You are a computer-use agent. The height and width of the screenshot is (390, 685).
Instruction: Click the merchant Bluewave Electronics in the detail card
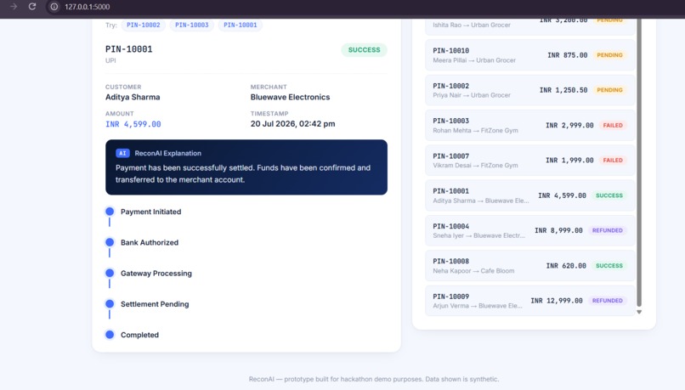click(x=290, y=97)
